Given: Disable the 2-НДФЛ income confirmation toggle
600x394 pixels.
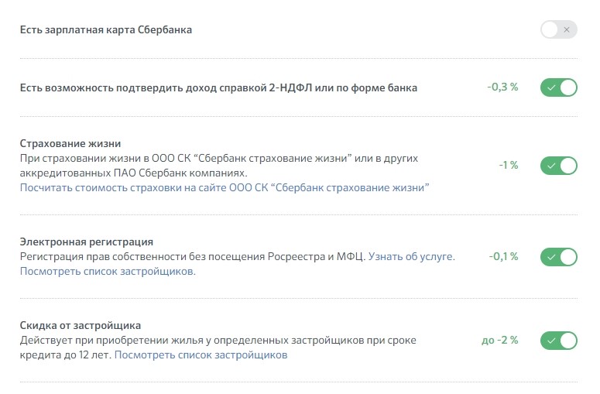Looking at the screenshot, I should coord(559,87).
